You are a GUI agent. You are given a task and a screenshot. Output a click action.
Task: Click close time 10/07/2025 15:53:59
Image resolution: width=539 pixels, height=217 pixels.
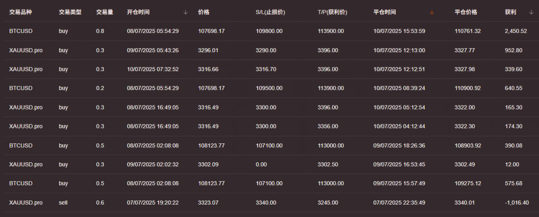(x=399, y=31)
